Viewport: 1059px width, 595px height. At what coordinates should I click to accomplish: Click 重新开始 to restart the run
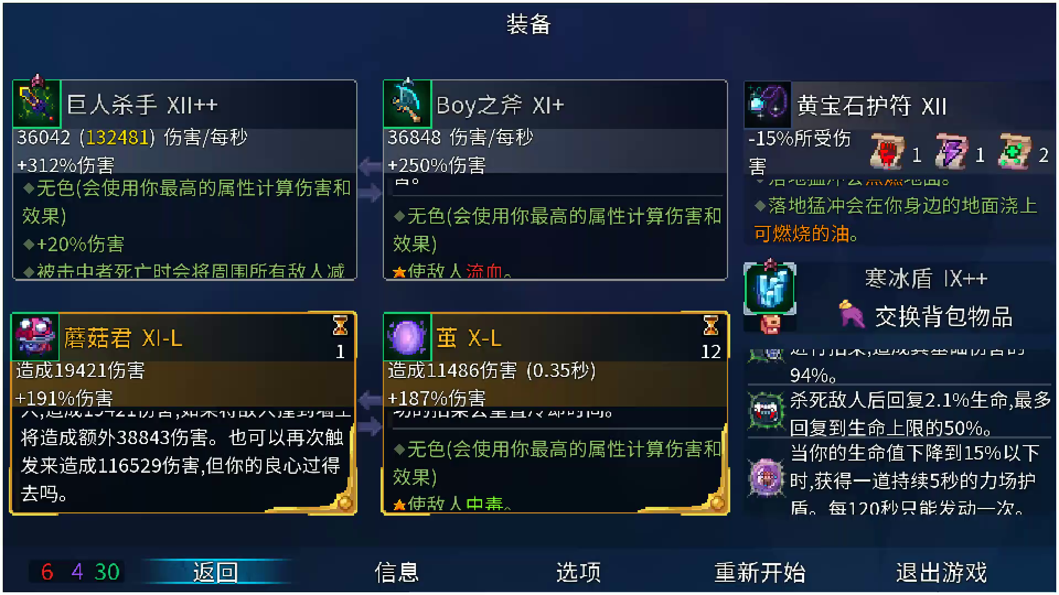(760, 572)
